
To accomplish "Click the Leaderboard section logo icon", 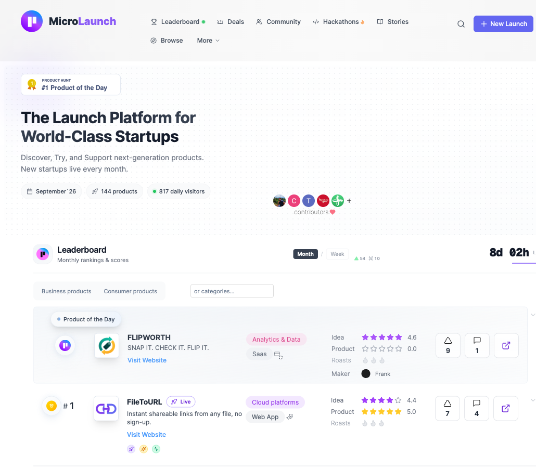I will [43, 254].
